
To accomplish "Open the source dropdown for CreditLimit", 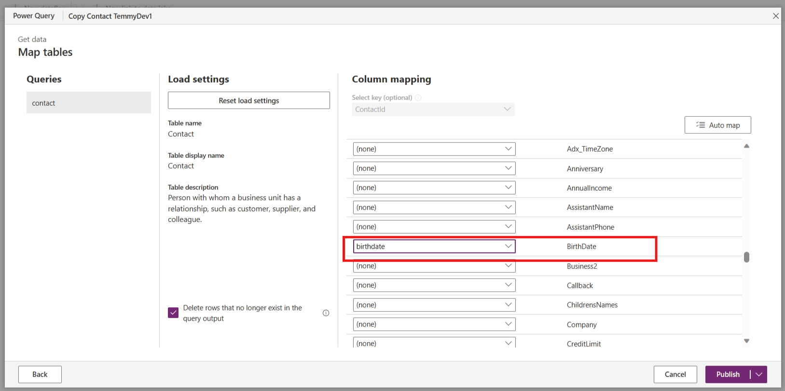I will (x=434, y=342).
